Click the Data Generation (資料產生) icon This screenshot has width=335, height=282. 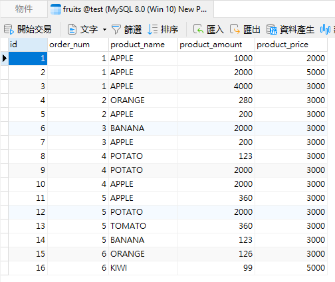[272, 29]
